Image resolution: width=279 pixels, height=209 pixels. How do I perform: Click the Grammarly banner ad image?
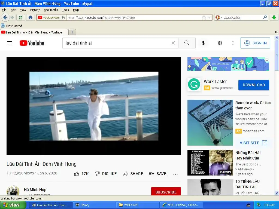tap(228, 64)
